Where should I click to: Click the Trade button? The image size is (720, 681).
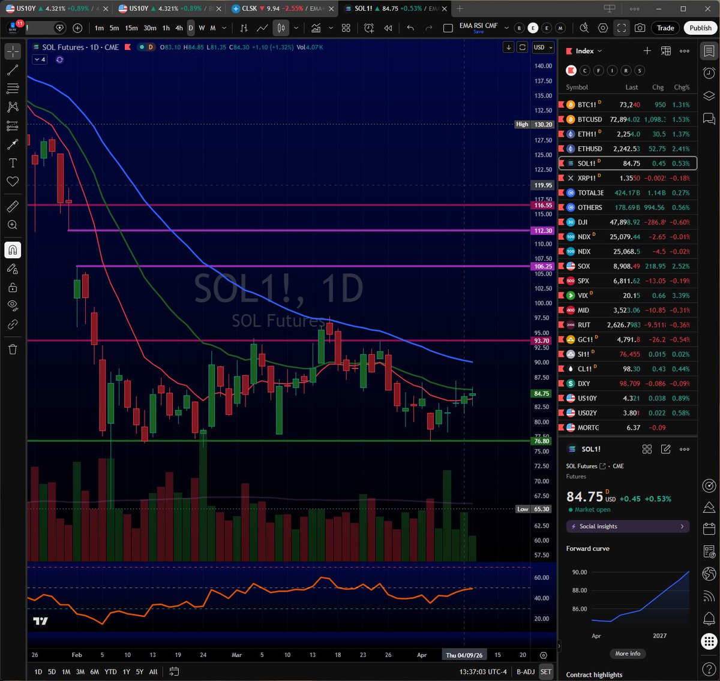pos(665,28)
